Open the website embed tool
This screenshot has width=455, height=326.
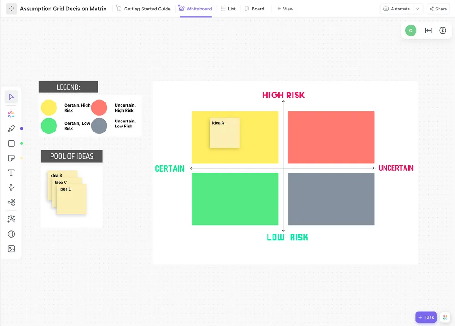point(11,234)
